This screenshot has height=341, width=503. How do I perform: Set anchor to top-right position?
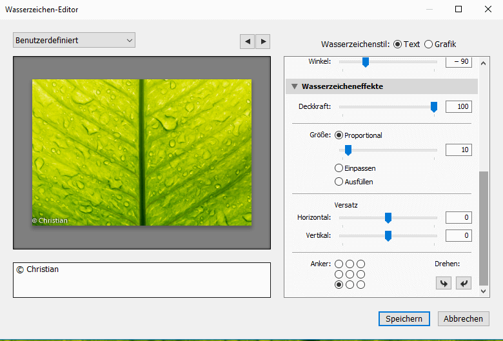(361, 264)
